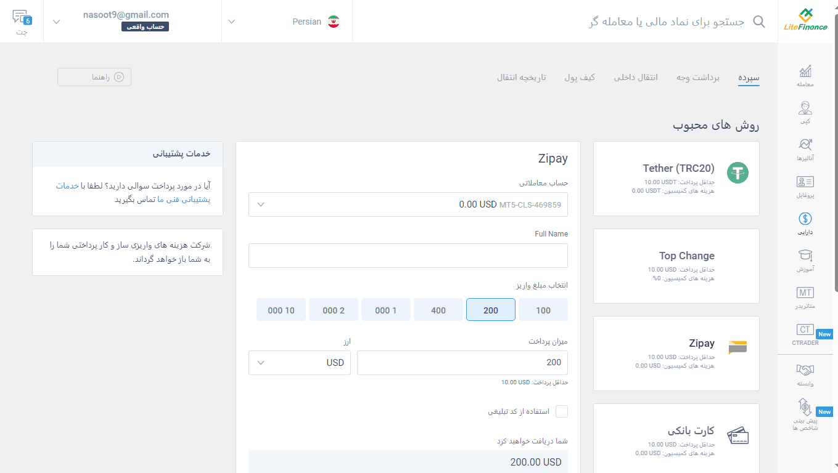Select the 400 deposit amount button
The height and width of the screenshot is (473, 838).
point(438,310)
